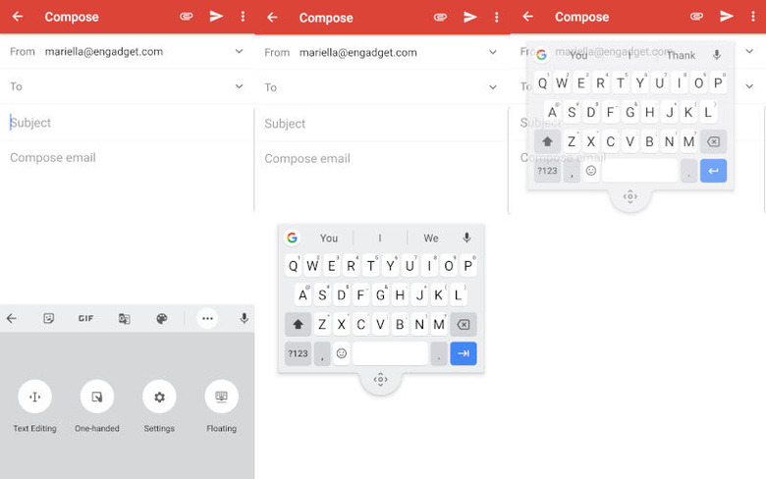Image resolution: width=766 pixels, height=479 pixels.
Task: Tap the sticker icon beside GIF
Action: click(x=48, y=319)
